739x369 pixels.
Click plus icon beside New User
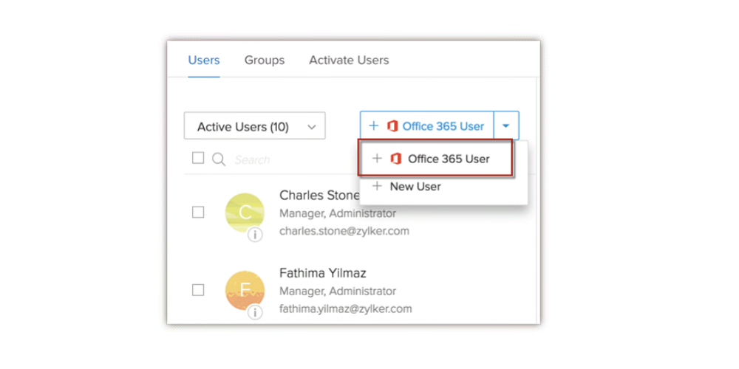pos(377,187)
